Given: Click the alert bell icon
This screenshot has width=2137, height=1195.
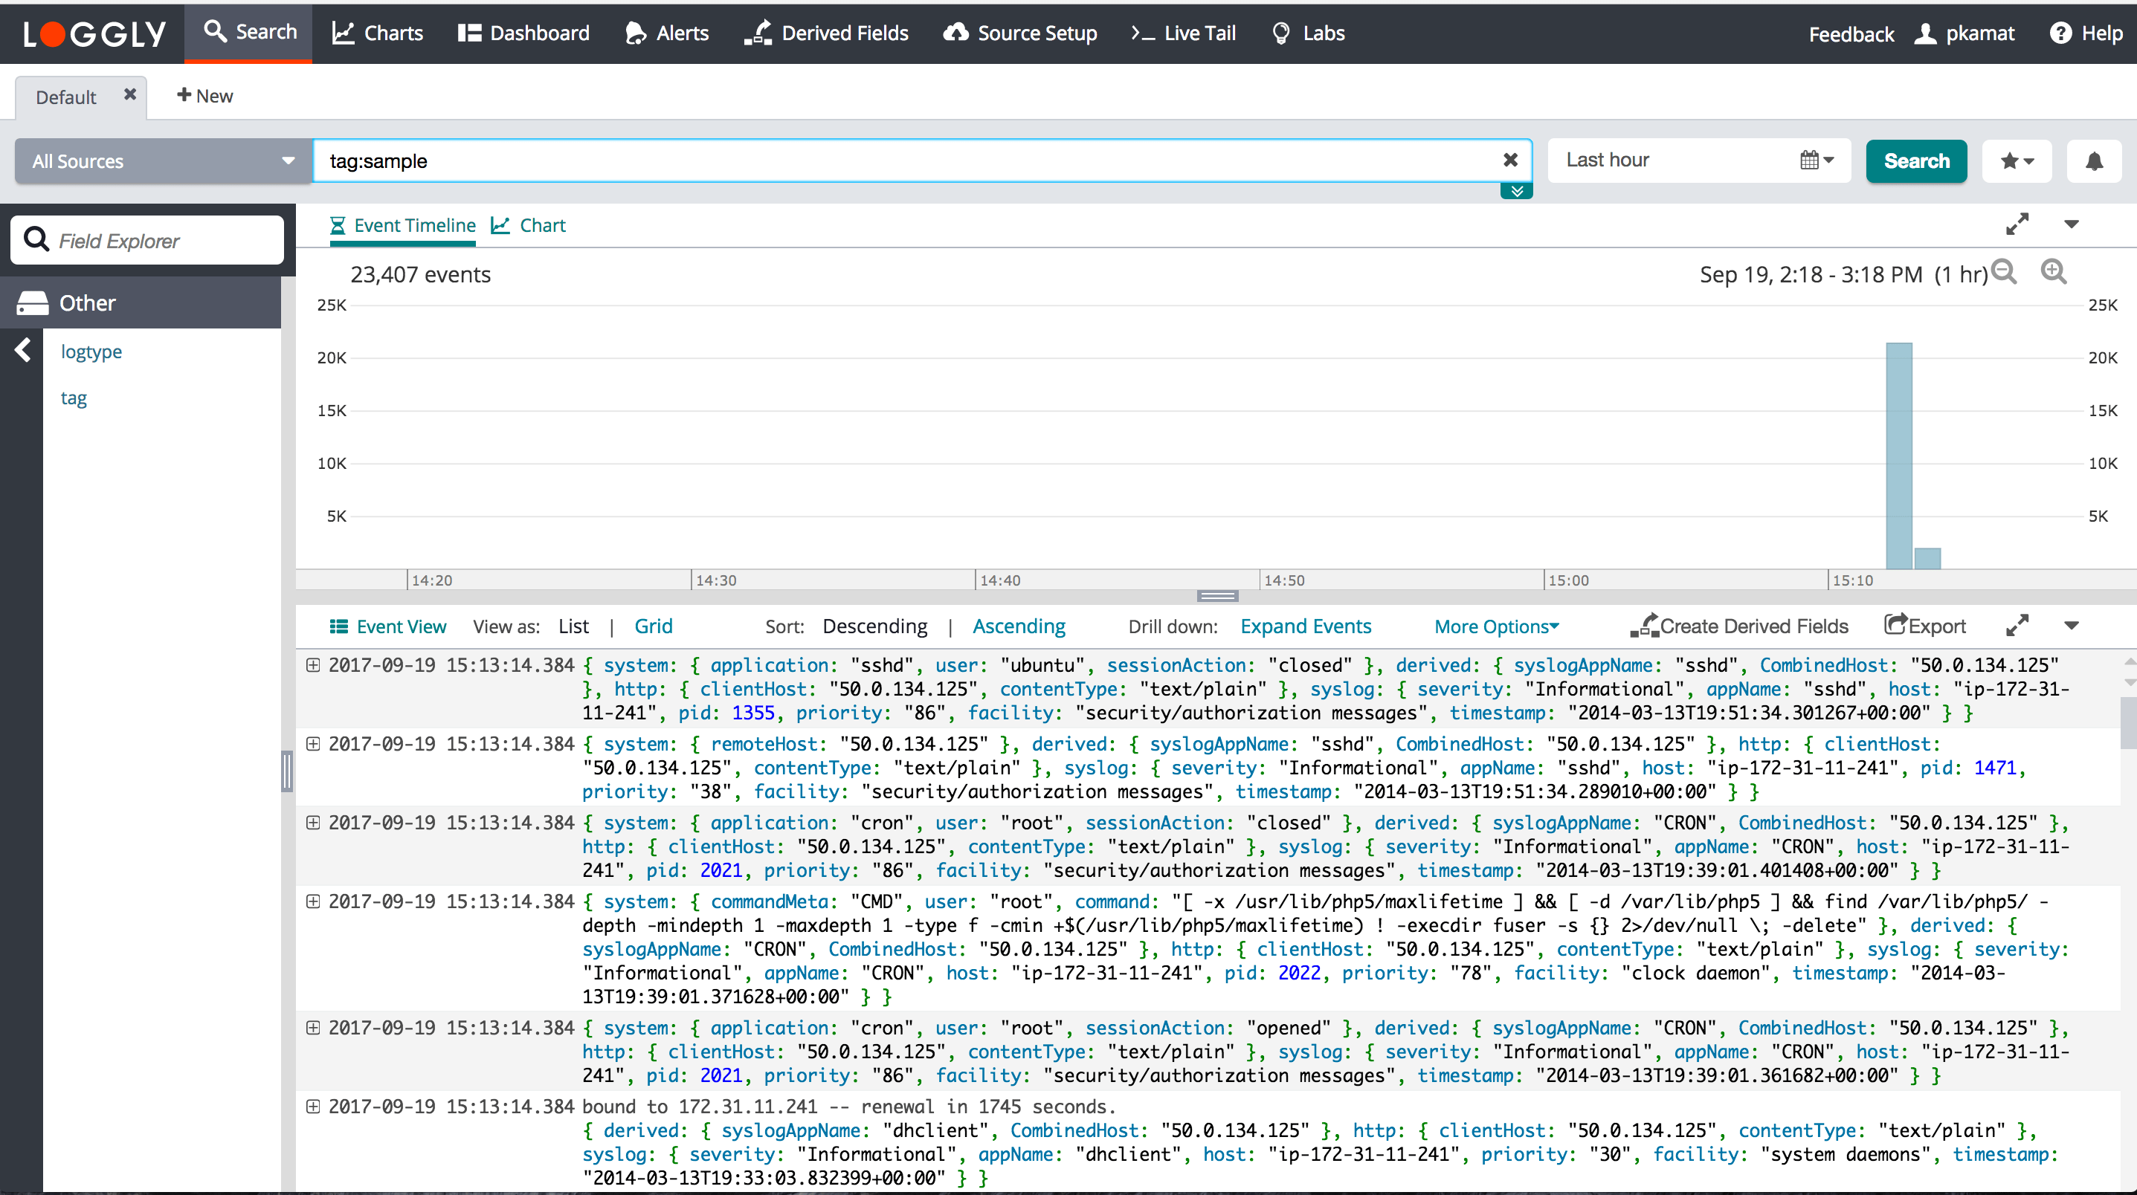Looking at the screenshot, I should [2094, 161].
